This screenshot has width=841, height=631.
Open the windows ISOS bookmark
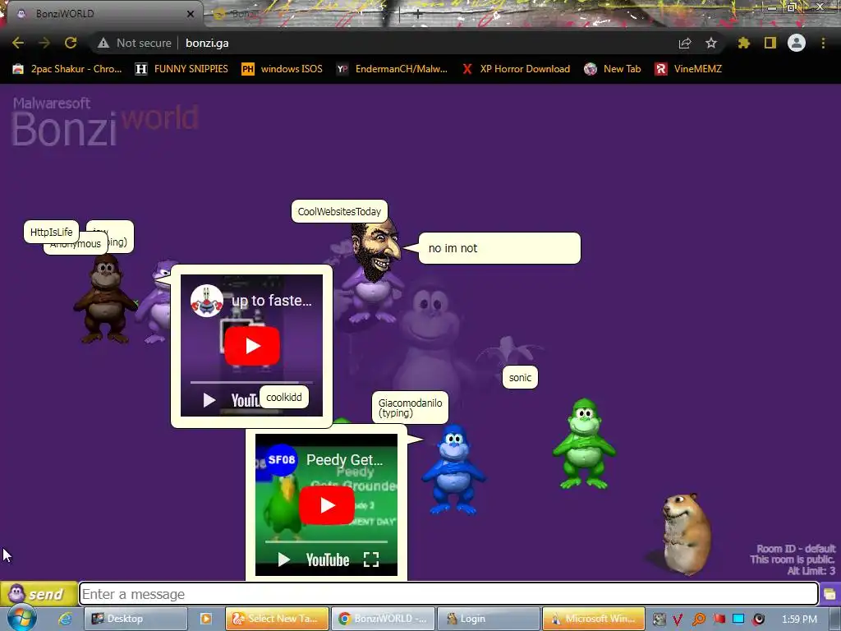coord(283,69)
